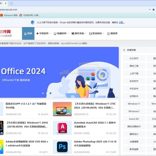The image size is (156, 156).
Task: Open the 办公软件 category
Action: (x=134, y=58)
